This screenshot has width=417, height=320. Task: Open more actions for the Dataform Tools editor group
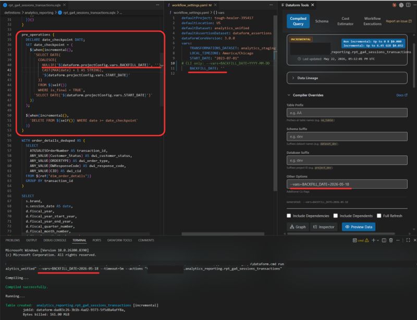415,5
